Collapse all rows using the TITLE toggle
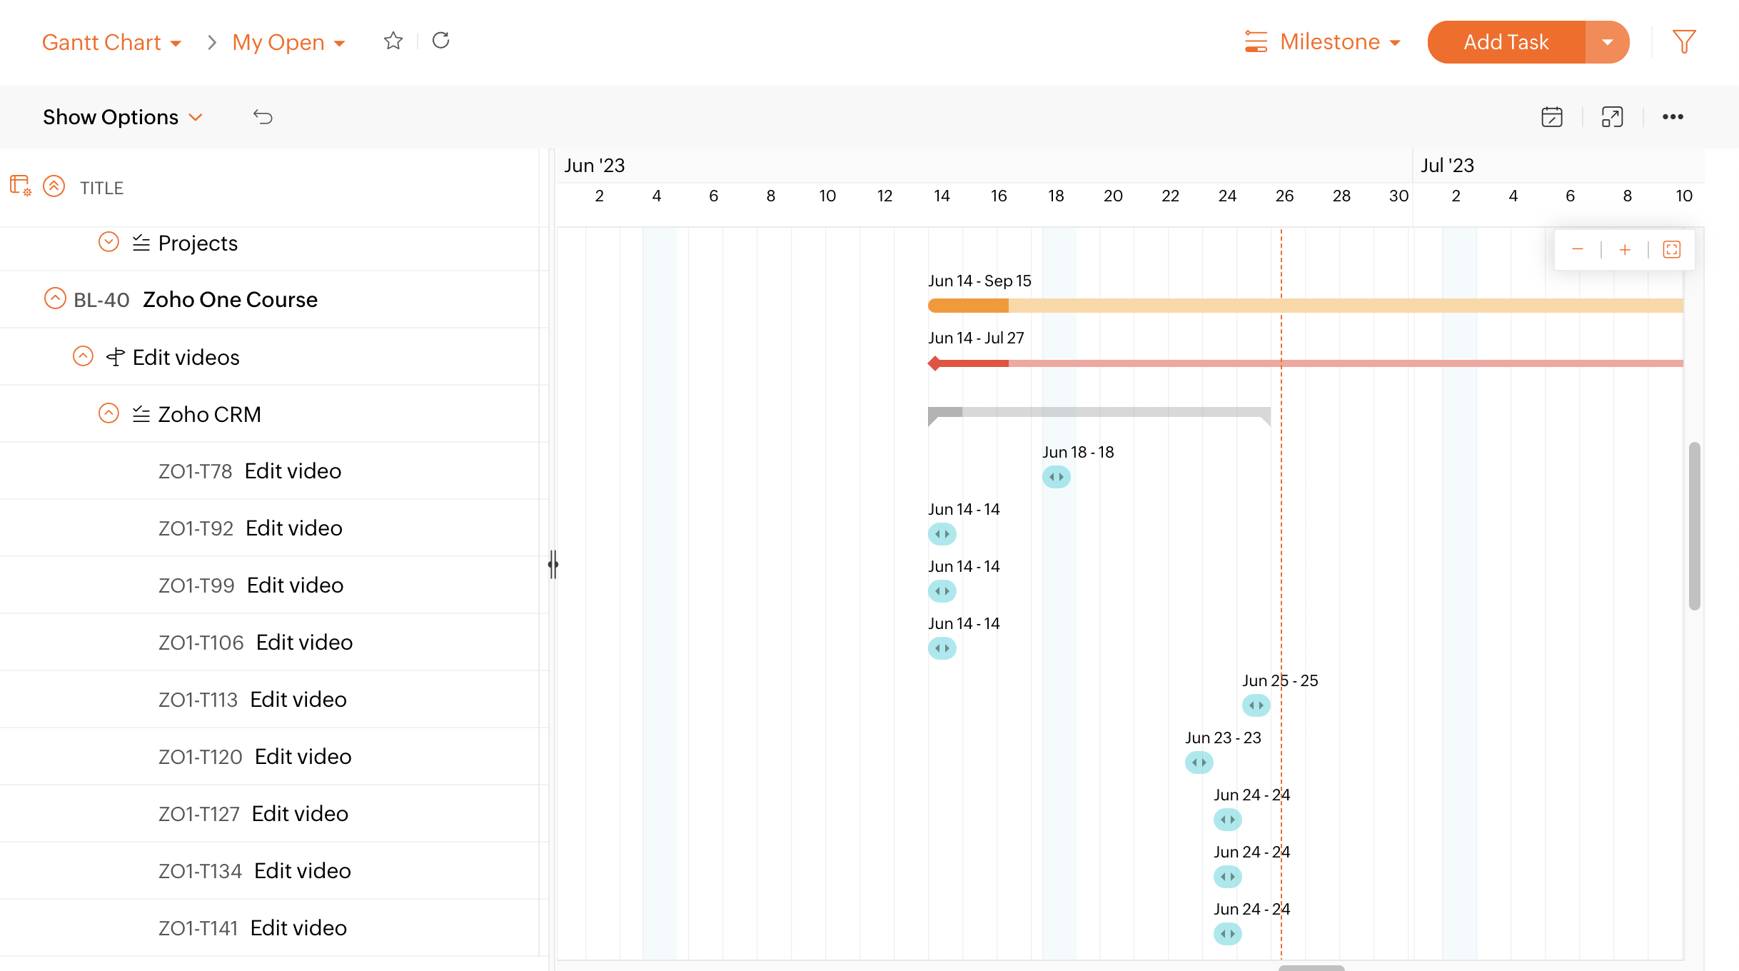The width and height of the screenshot is (1739, 971). tap(54, 186)
